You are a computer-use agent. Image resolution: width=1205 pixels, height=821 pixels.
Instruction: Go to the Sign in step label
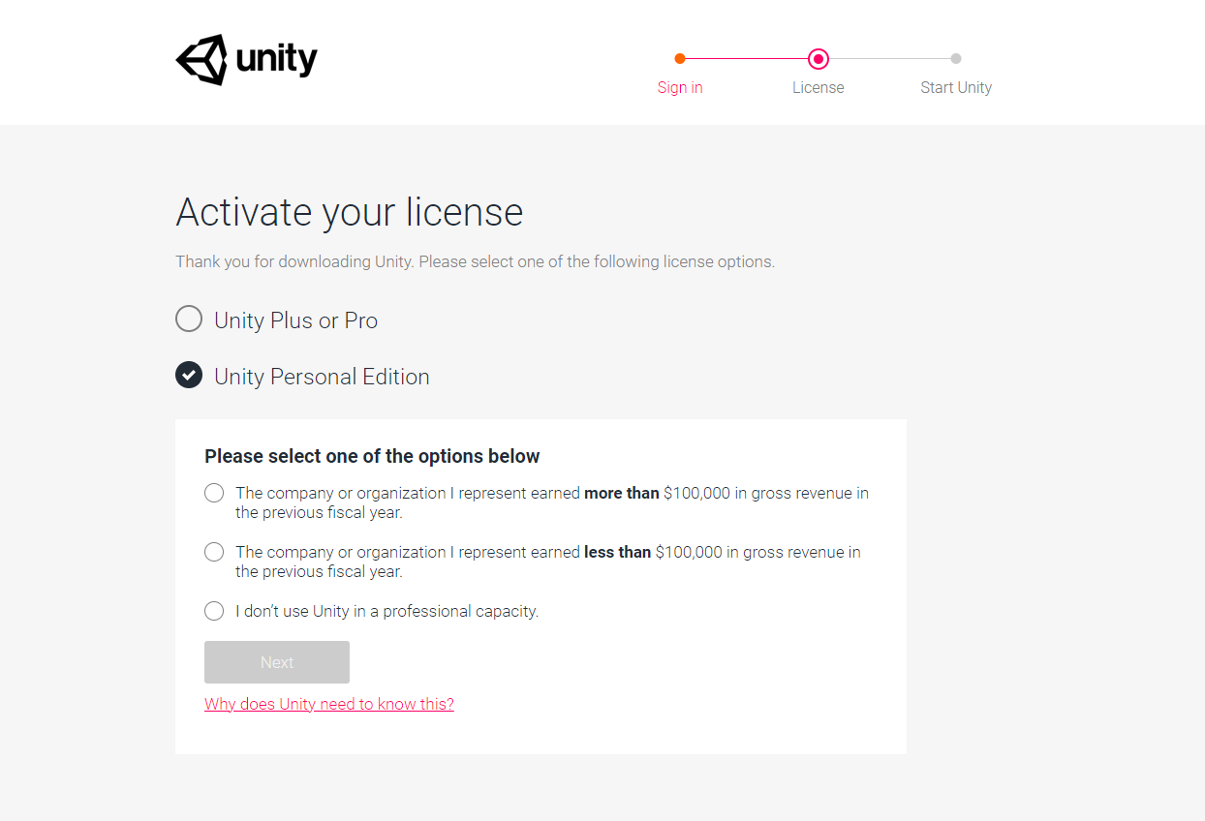click(x=680, y=87)
